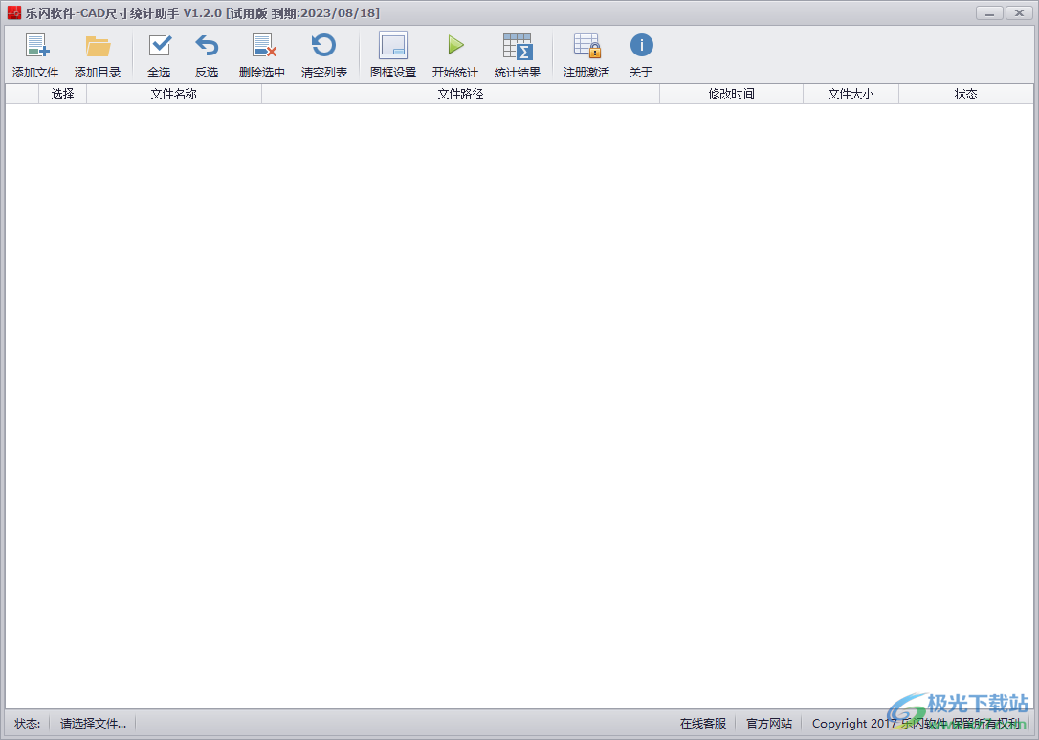1039x740 pixels.
Task: Open 注册激活 registration activation
Action: point(586,55)
